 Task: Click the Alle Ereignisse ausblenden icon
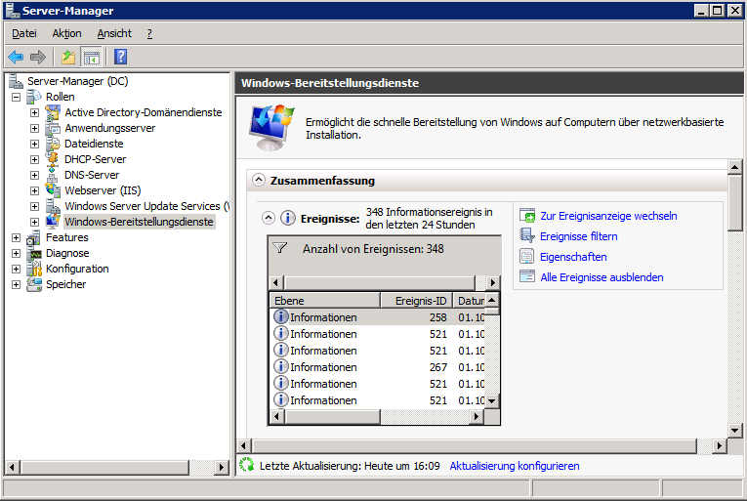pos(527,276)
